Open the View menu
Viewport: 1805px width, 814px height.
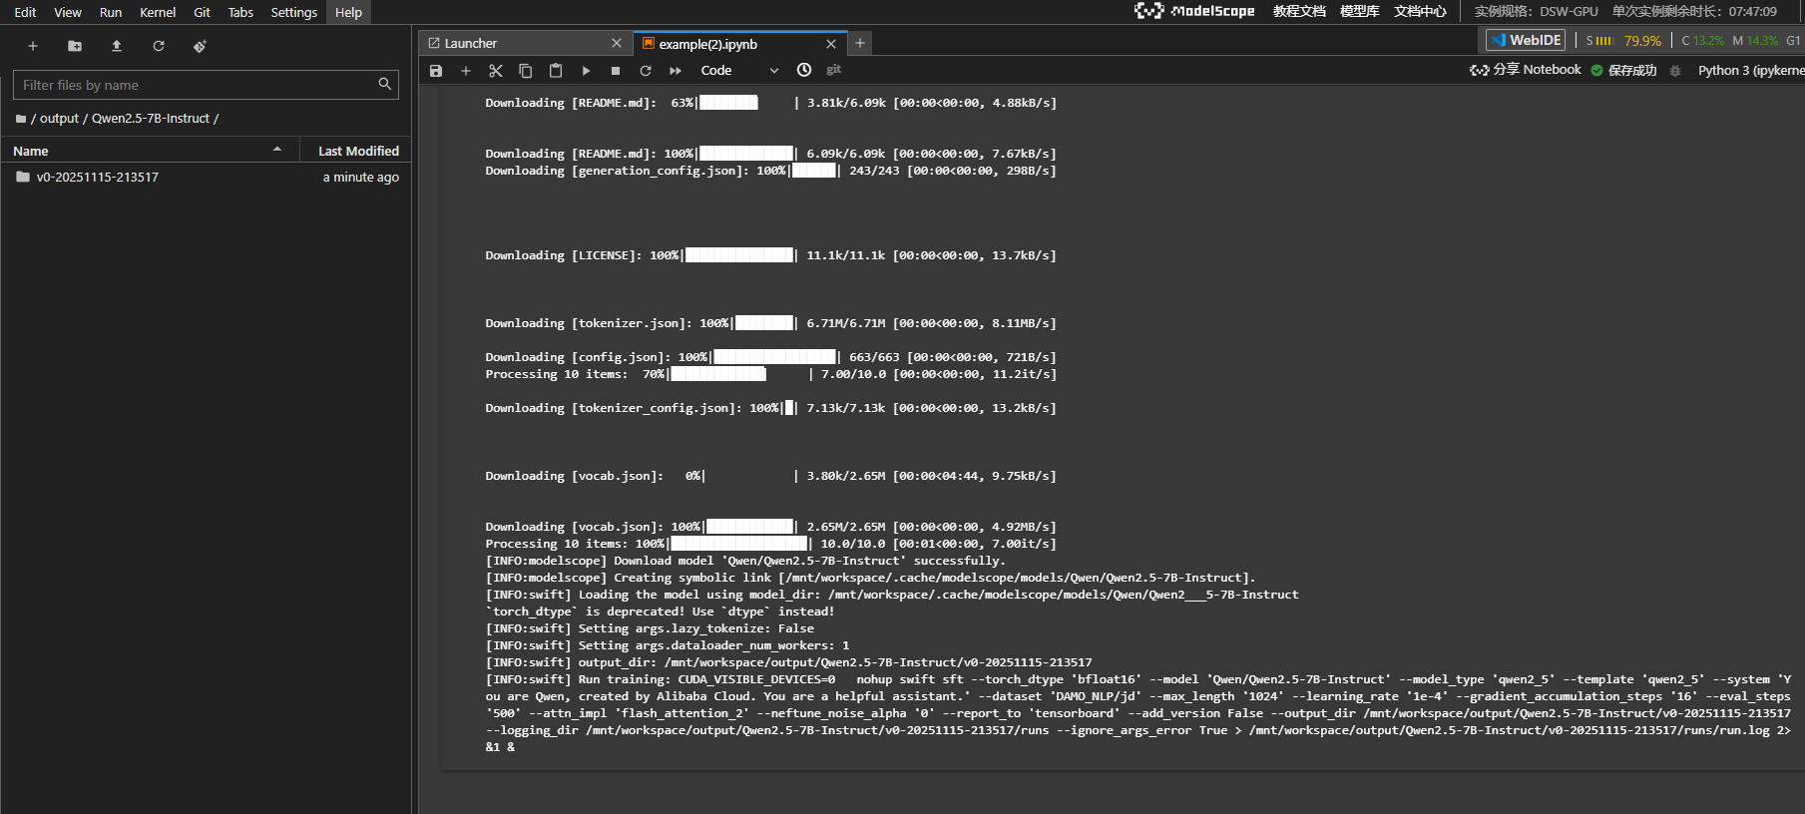click(68, 12)
